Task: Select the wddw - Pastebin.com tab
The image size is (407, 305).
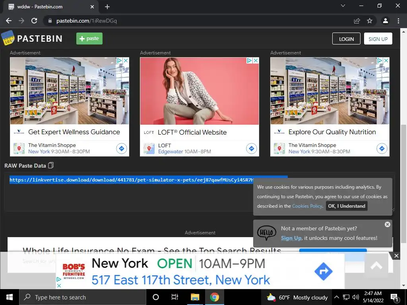Action: (x=50, y=7)
